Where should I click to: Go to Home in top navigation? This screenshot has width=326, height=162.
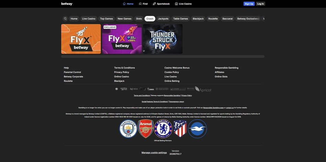coord(128,4)
